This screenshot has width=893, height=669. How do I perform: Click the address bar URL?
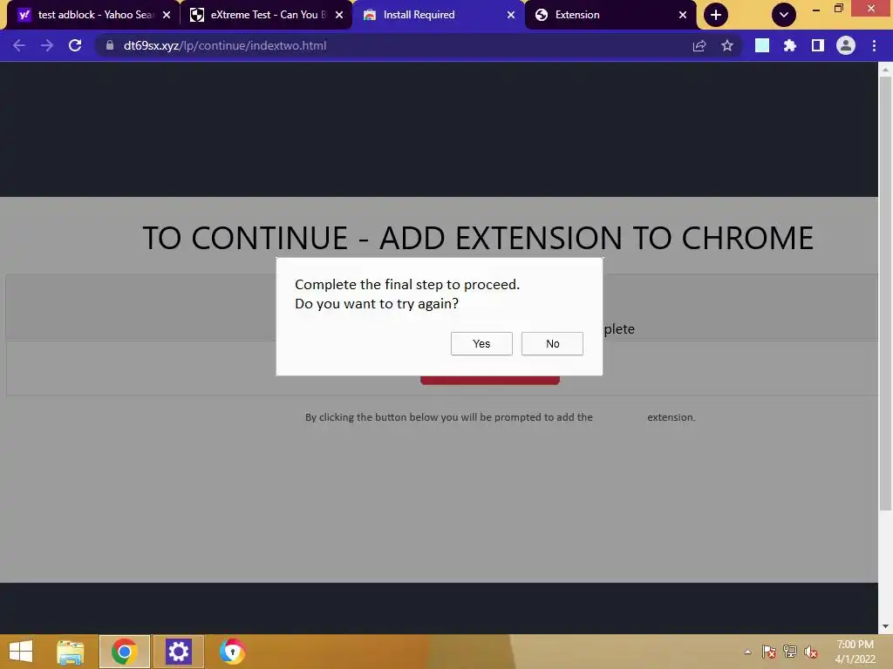tap(225, 45)
